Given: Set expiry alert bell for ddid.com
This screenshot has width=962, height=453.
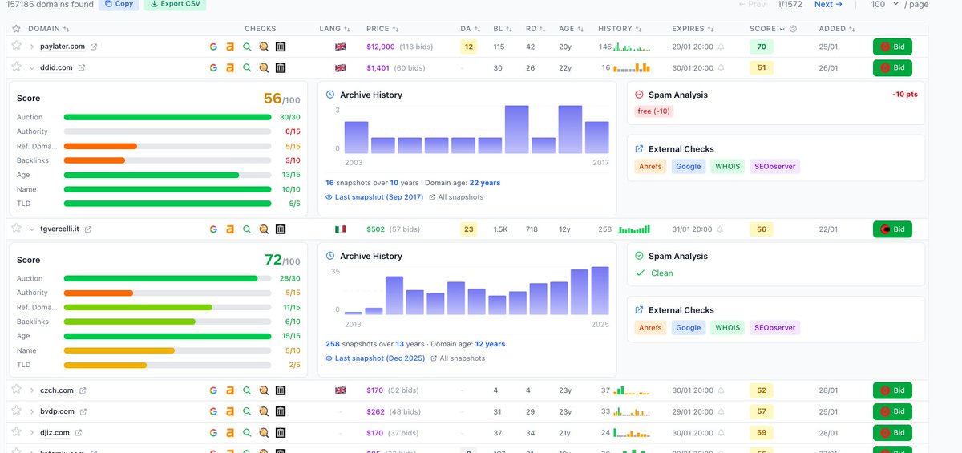Looking at the screenshot, I should 721,68.
